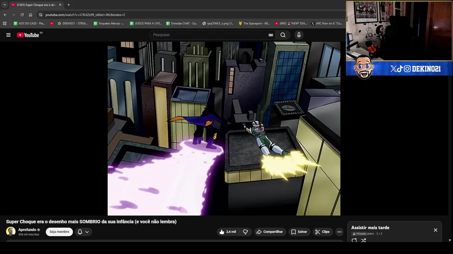453x254 pixels.
Task: Dislike the video
Action: click(x=245, y=232)
